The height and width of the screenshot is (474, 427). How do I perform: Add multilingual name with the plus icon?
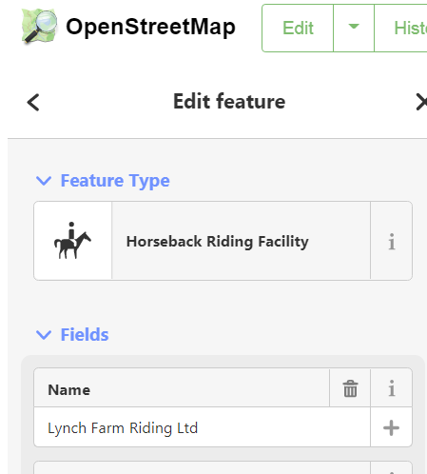click(391, 427)
